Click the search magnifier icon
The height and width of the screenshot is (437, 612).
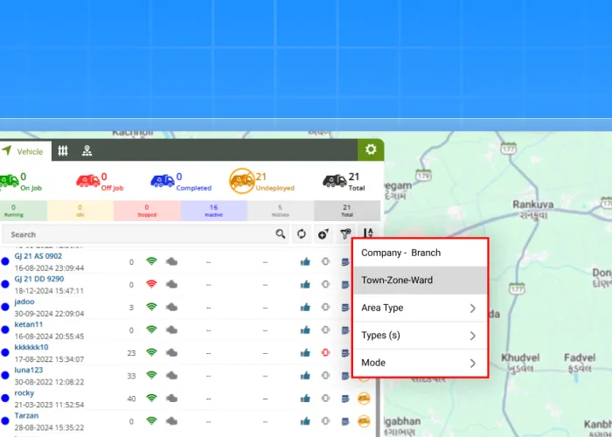click(281, 234)
